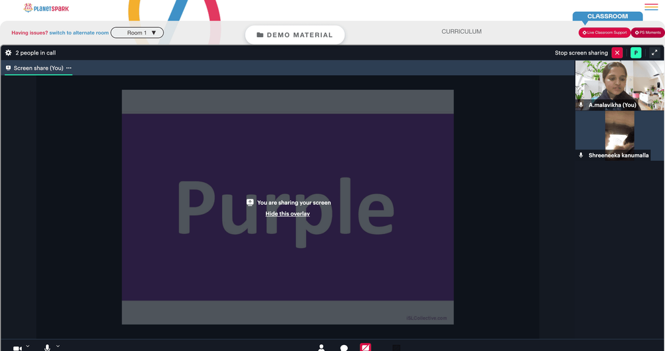Click 'switch to alternate room' link
Screen dimensions: 665x351
coord(79,33)
